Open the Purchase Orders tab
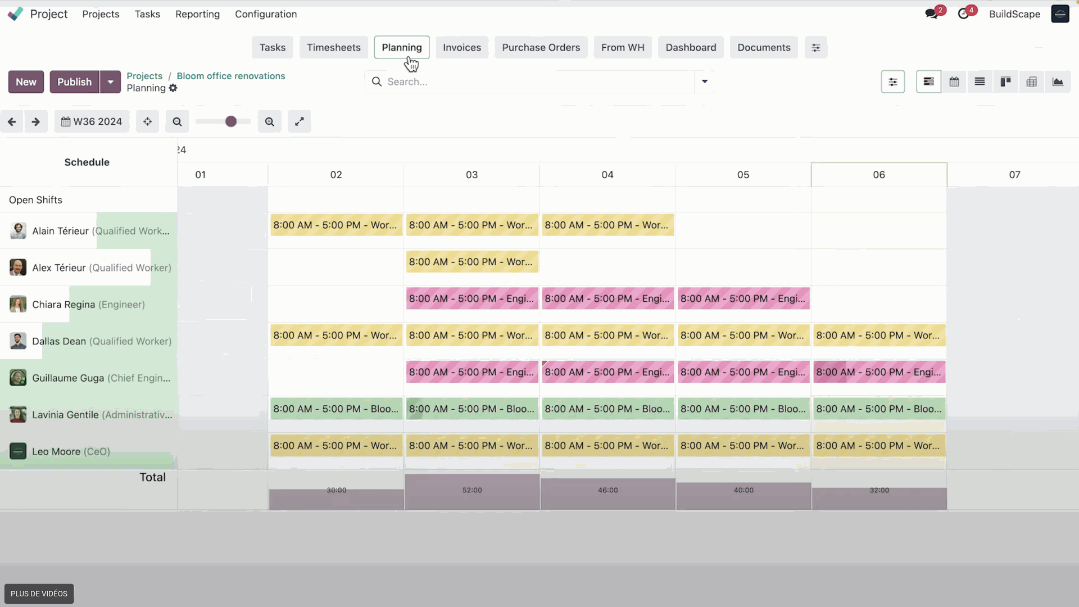1079x607 pixels. pyautogui.click(x=541, y=47)
